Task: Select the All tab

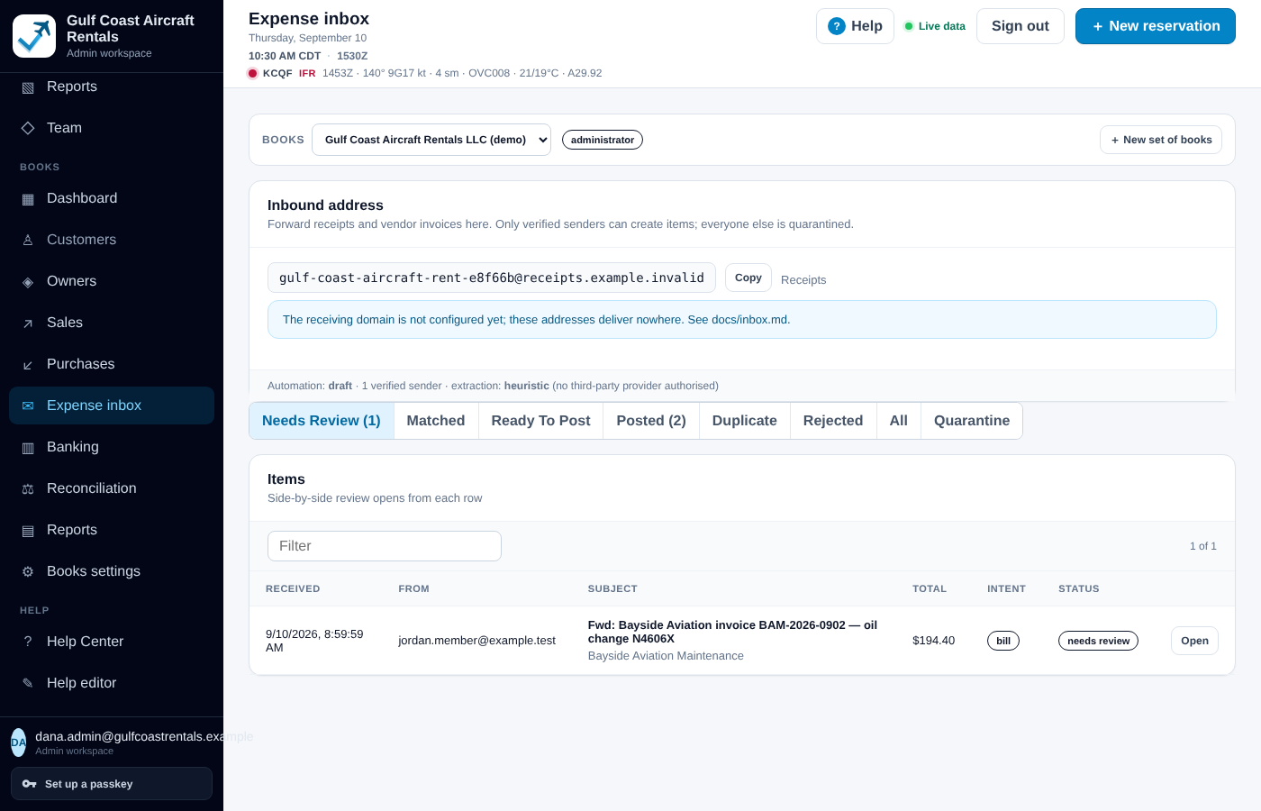Action: click(x=899, y=421)
